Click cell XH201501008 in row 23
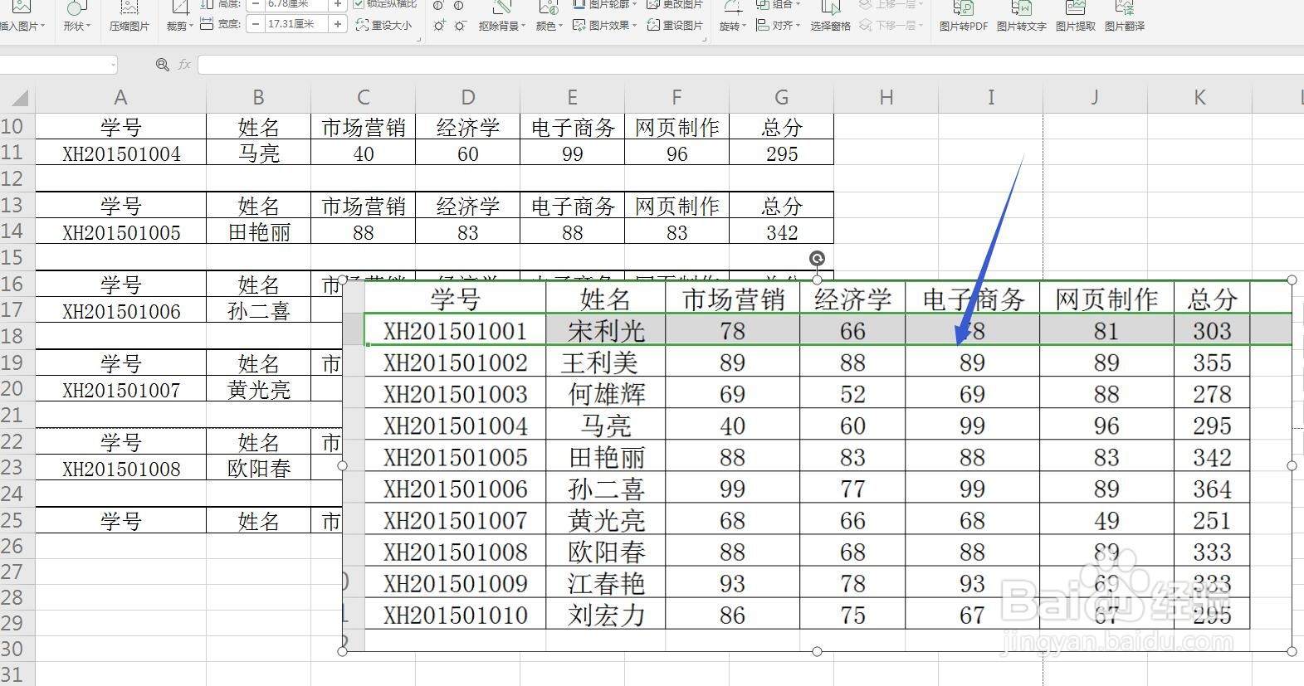The image size is (1304, 686). [121, 469]
